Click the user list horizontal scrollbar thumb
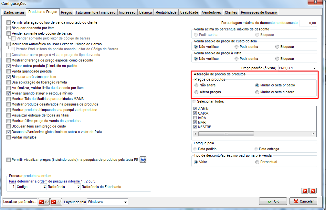The width and height of the screenshot is (326, 210). click(x=226, y=134)
